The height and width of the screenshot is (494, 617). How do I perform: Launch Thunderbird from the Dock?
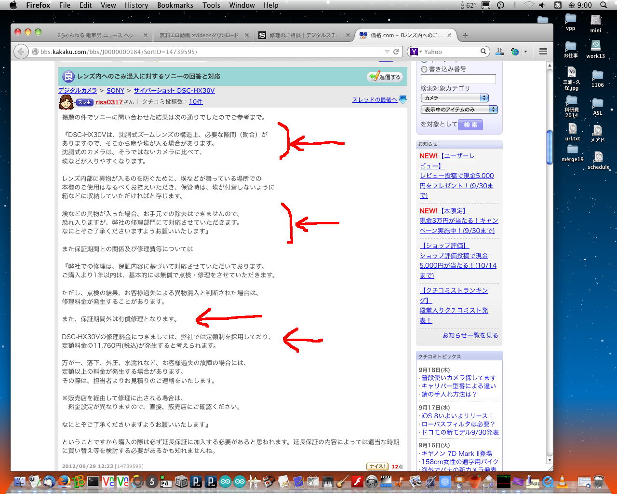click(49, 481)
